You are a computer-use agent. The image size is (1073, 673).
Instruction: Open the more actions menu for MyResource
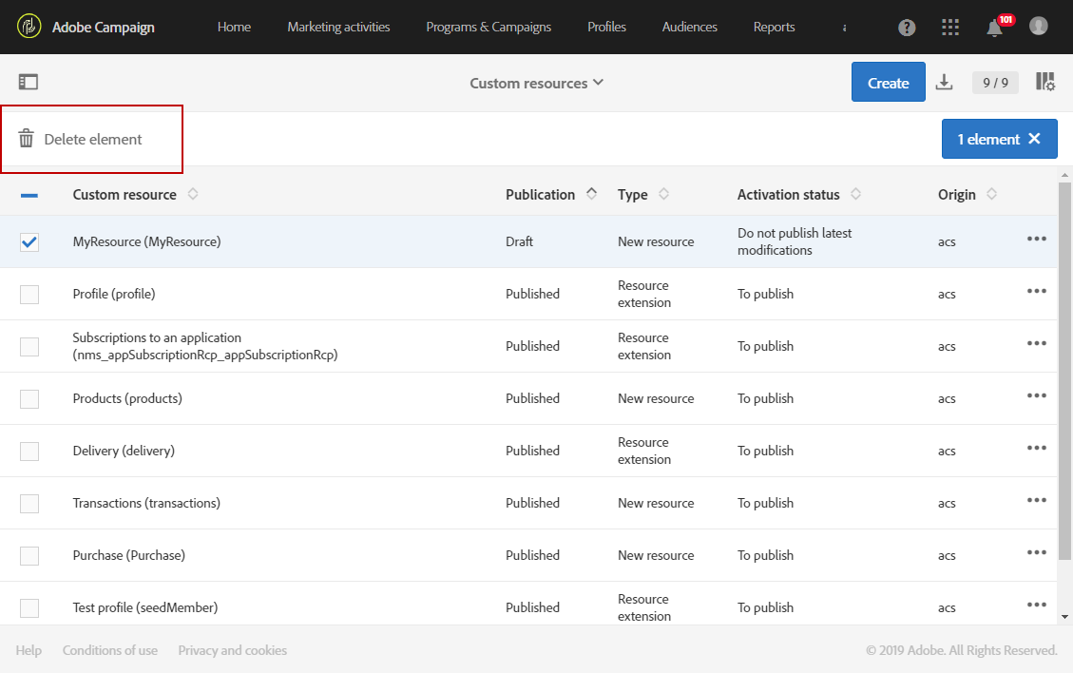point(1037,239)
